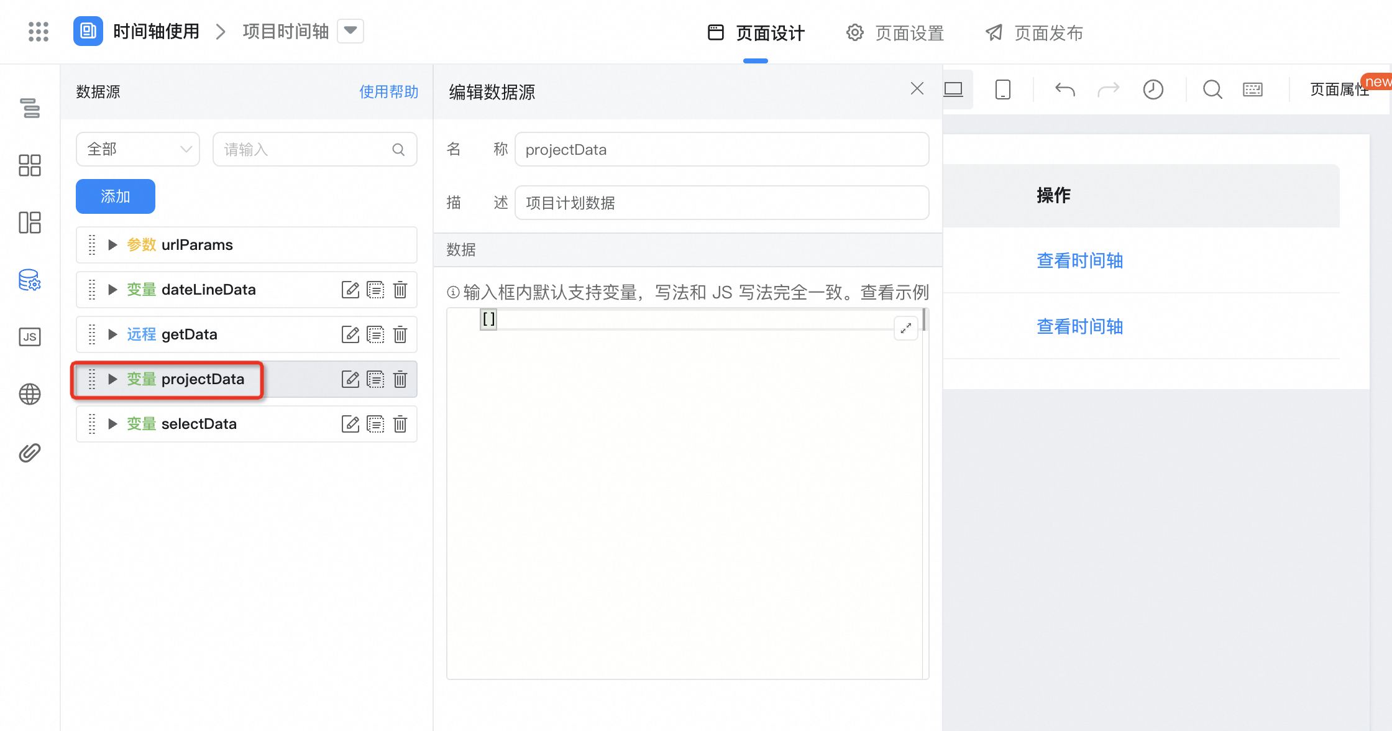Expand the urlParams tree item
The width and height of the screenshot is (1392, 731).
[x=112, y=245]
